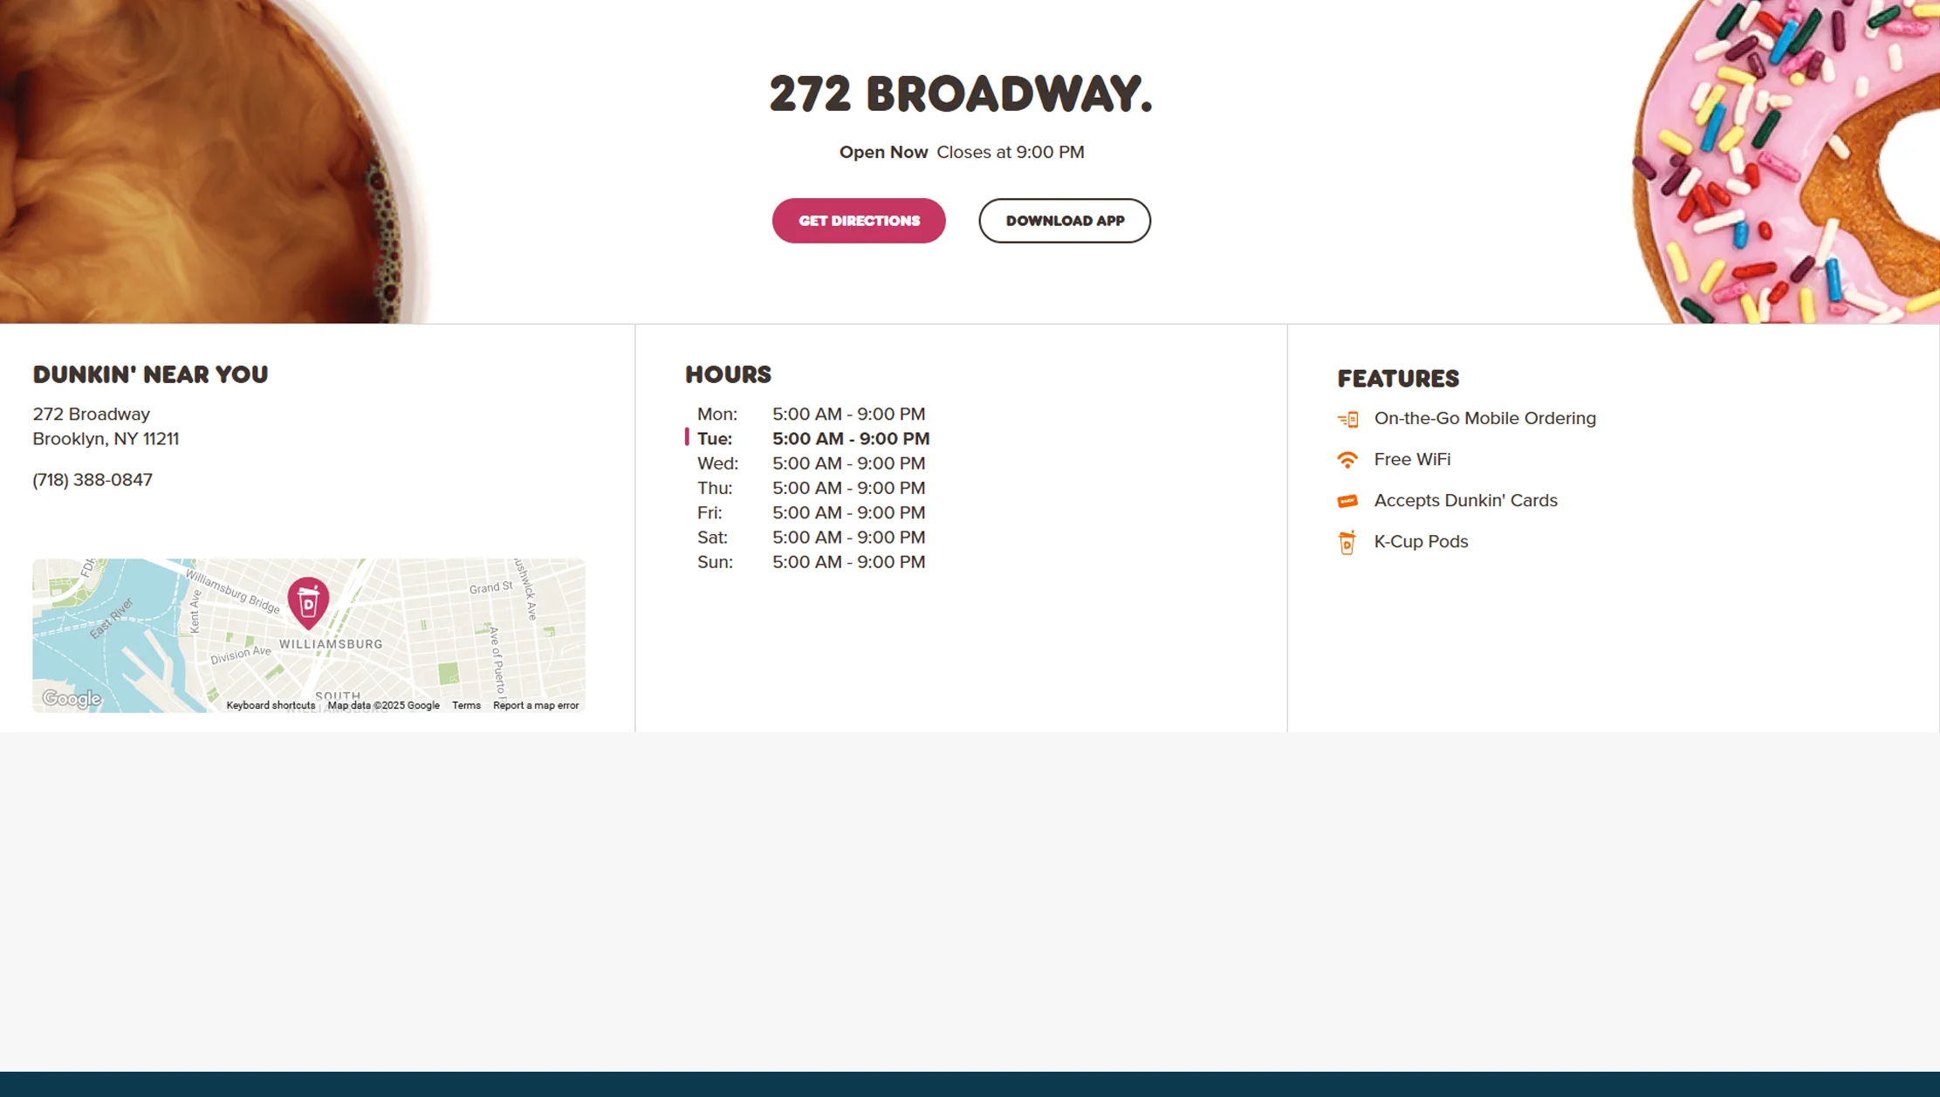Click the 272 Broadway address text

click(x=92, y=415)
